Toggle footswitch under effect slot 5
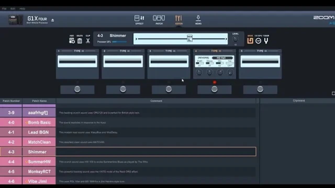 pyautogui.click(x=260, y=89)
